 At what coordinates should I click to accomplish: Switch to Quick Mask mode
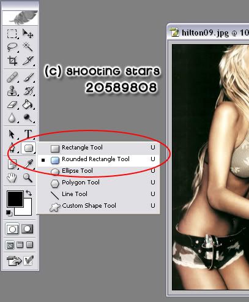coord(28,228)
